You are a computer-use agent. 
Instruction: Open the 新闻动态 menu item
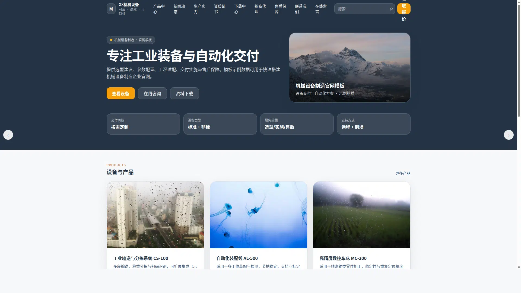click(179, 9)
